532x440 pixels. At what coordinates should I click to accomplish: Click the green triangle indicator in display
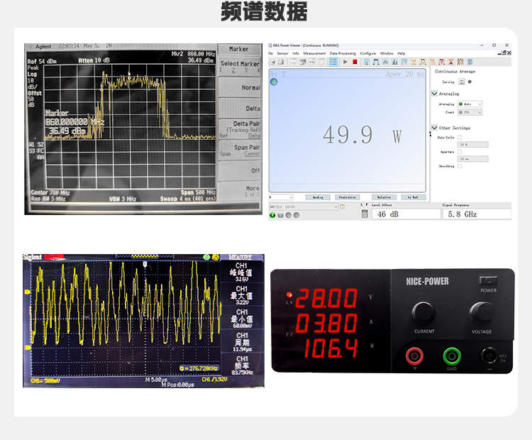tap(274, 82)
